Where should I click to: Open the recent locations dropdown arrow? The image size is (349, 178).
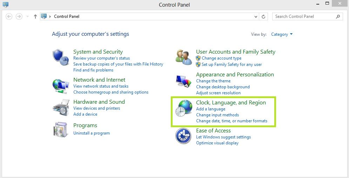[28, 16]
